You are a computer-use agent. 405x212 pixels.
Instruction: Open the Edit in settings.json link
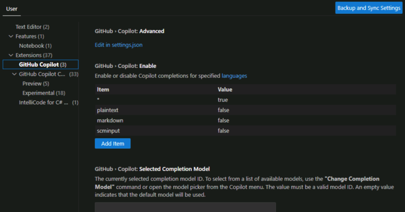tap(119, 45)
